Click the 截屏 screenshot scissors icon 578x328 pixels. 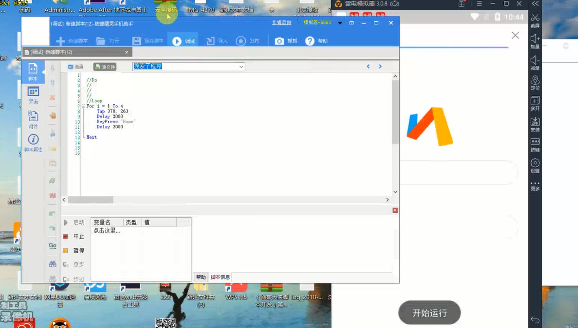click(535, 20)
